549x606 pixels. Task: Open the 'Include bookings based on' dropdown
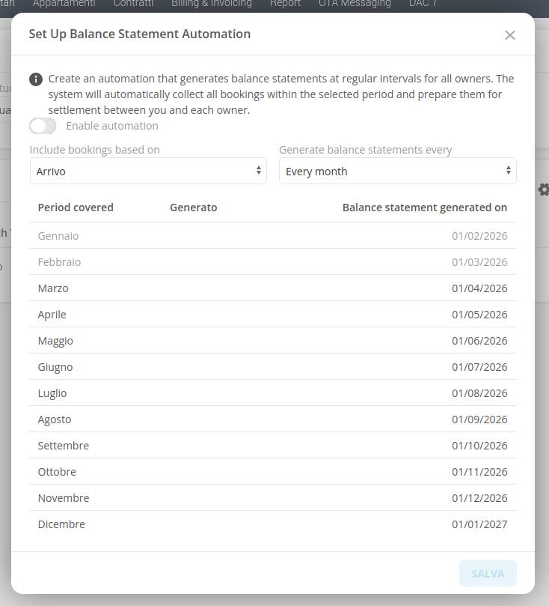coord(148,171)
